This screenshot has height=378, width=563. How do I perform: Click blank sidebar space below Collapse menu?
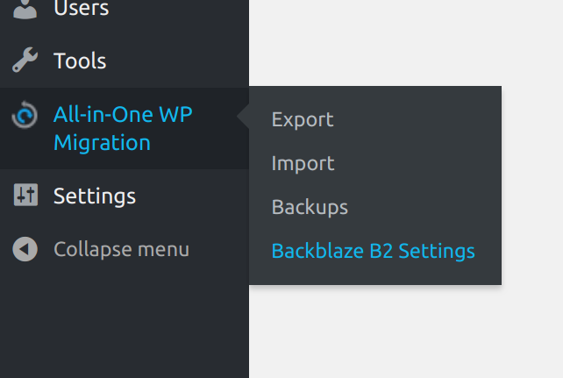pos(123,325)
